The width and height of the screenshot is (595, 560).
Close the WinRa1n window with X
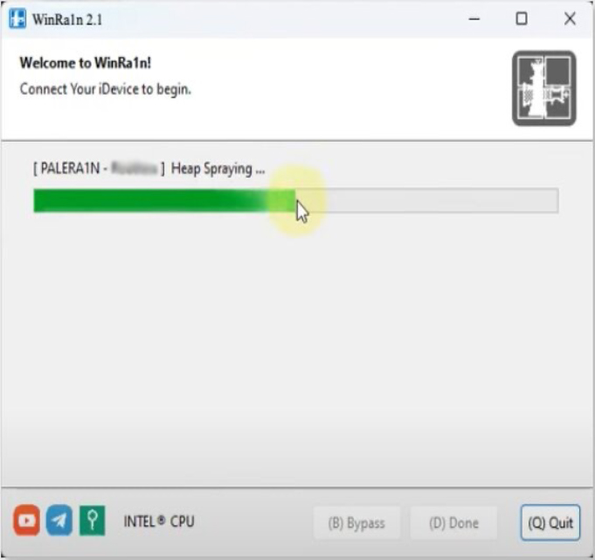tap(570, 18)
